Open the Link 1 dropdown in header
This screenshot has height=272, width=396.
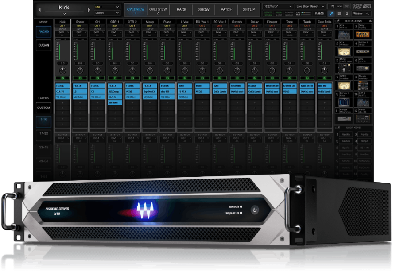tap(107, 7)
